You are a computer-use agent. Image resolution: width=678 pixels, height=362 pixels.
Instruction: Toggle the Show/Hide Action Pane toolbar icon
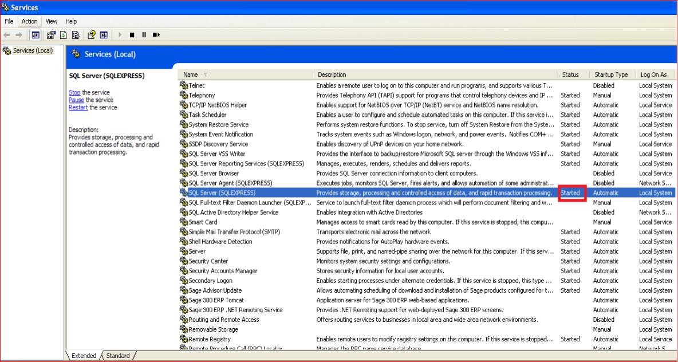pyautogui.click(x=104, y=35)
